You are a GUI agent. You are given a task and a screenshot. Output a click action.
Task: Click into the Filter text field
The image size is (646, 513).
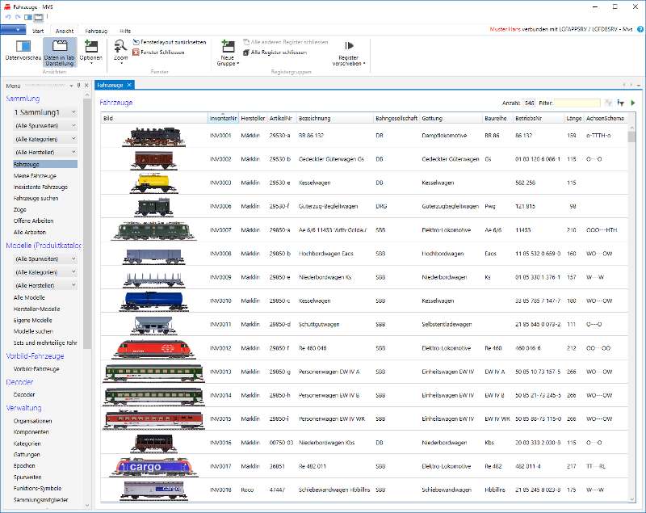(577, 103)
